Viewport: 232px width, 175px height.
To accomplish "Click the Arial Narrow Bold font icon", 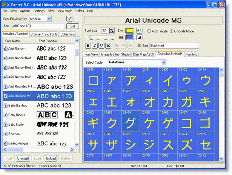I will (x=5, y=58).
